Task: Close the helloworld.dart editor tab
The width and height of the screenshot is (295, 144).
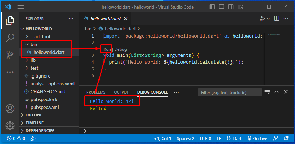Action: [x=126, y=19]
